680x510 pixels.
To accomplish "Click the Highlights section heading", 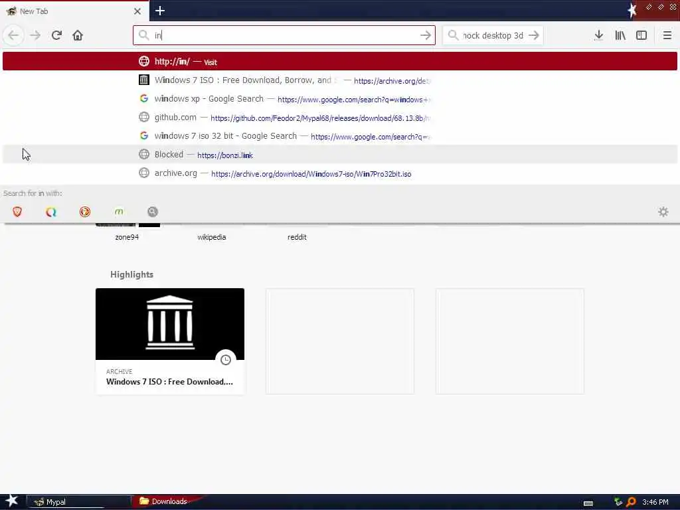I will tap(132, 274).
